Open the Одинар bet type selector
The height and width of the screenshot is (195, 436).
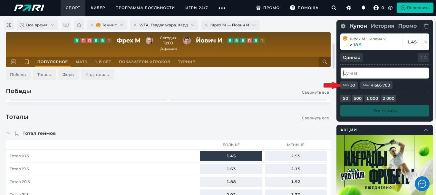point(352,57)
